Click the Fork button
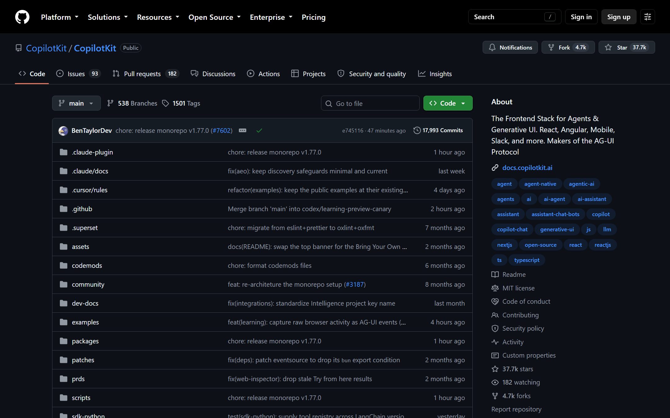The width and height of the screenshot is (670, 418). click(568, 47)
